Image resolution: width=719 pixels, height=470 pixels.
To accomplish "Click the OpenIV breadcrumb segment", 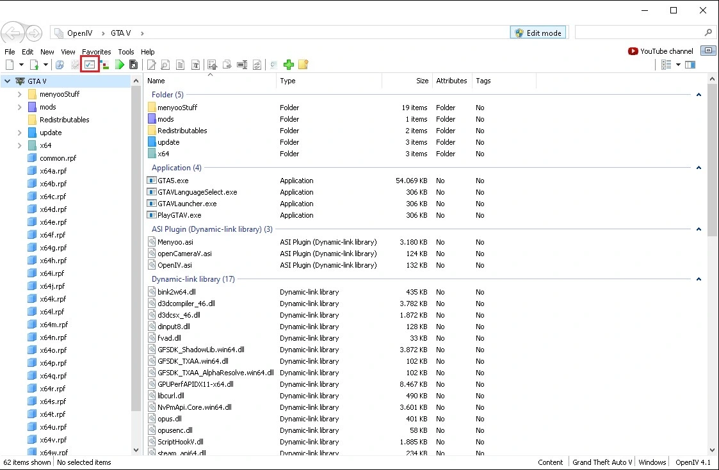I will [x=80, y=33].
